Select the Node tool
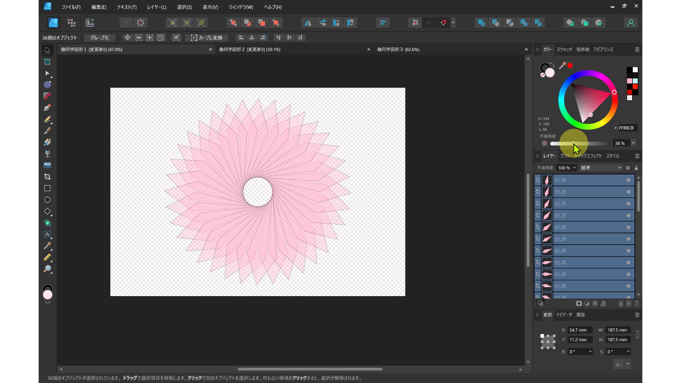Screen dimensions: 681x383 tap(47, 73)
